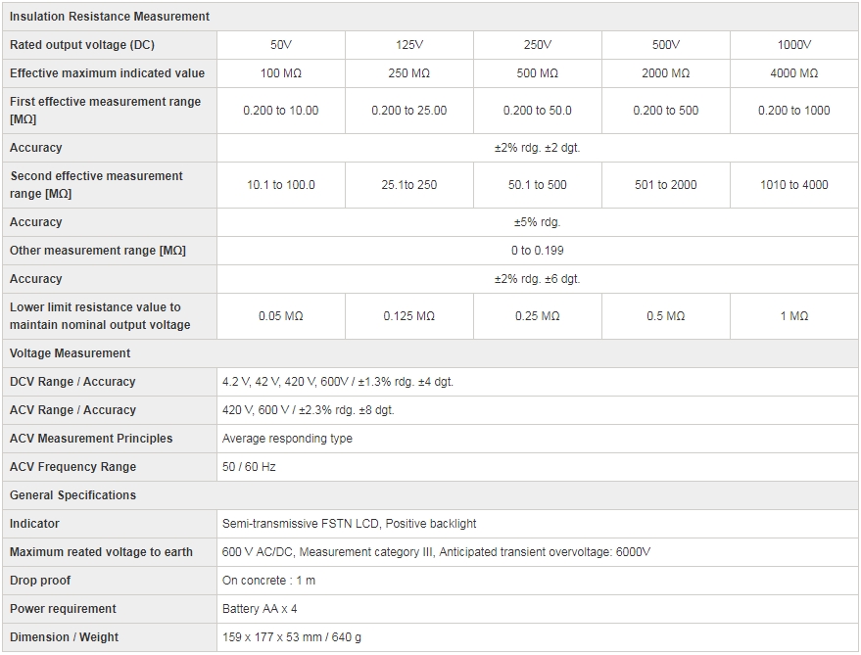Select the Average responding type value
The width and height of the screenshot is (861, 655).
point(287,439)
